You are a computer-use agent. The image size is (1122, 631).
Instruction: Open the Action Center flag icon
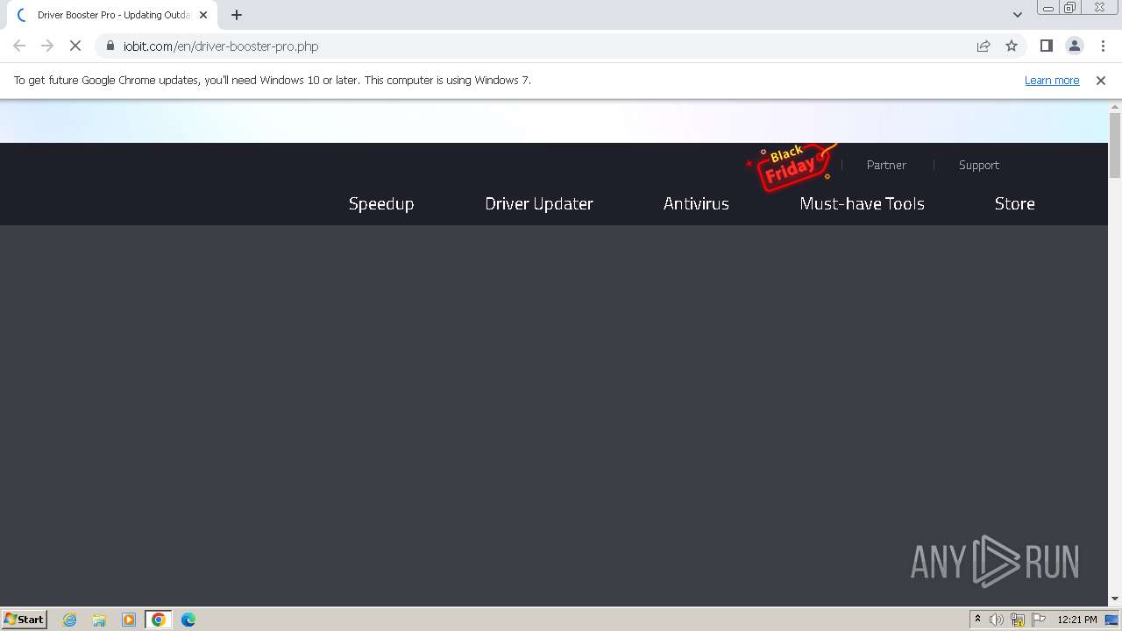[1039, 620]
